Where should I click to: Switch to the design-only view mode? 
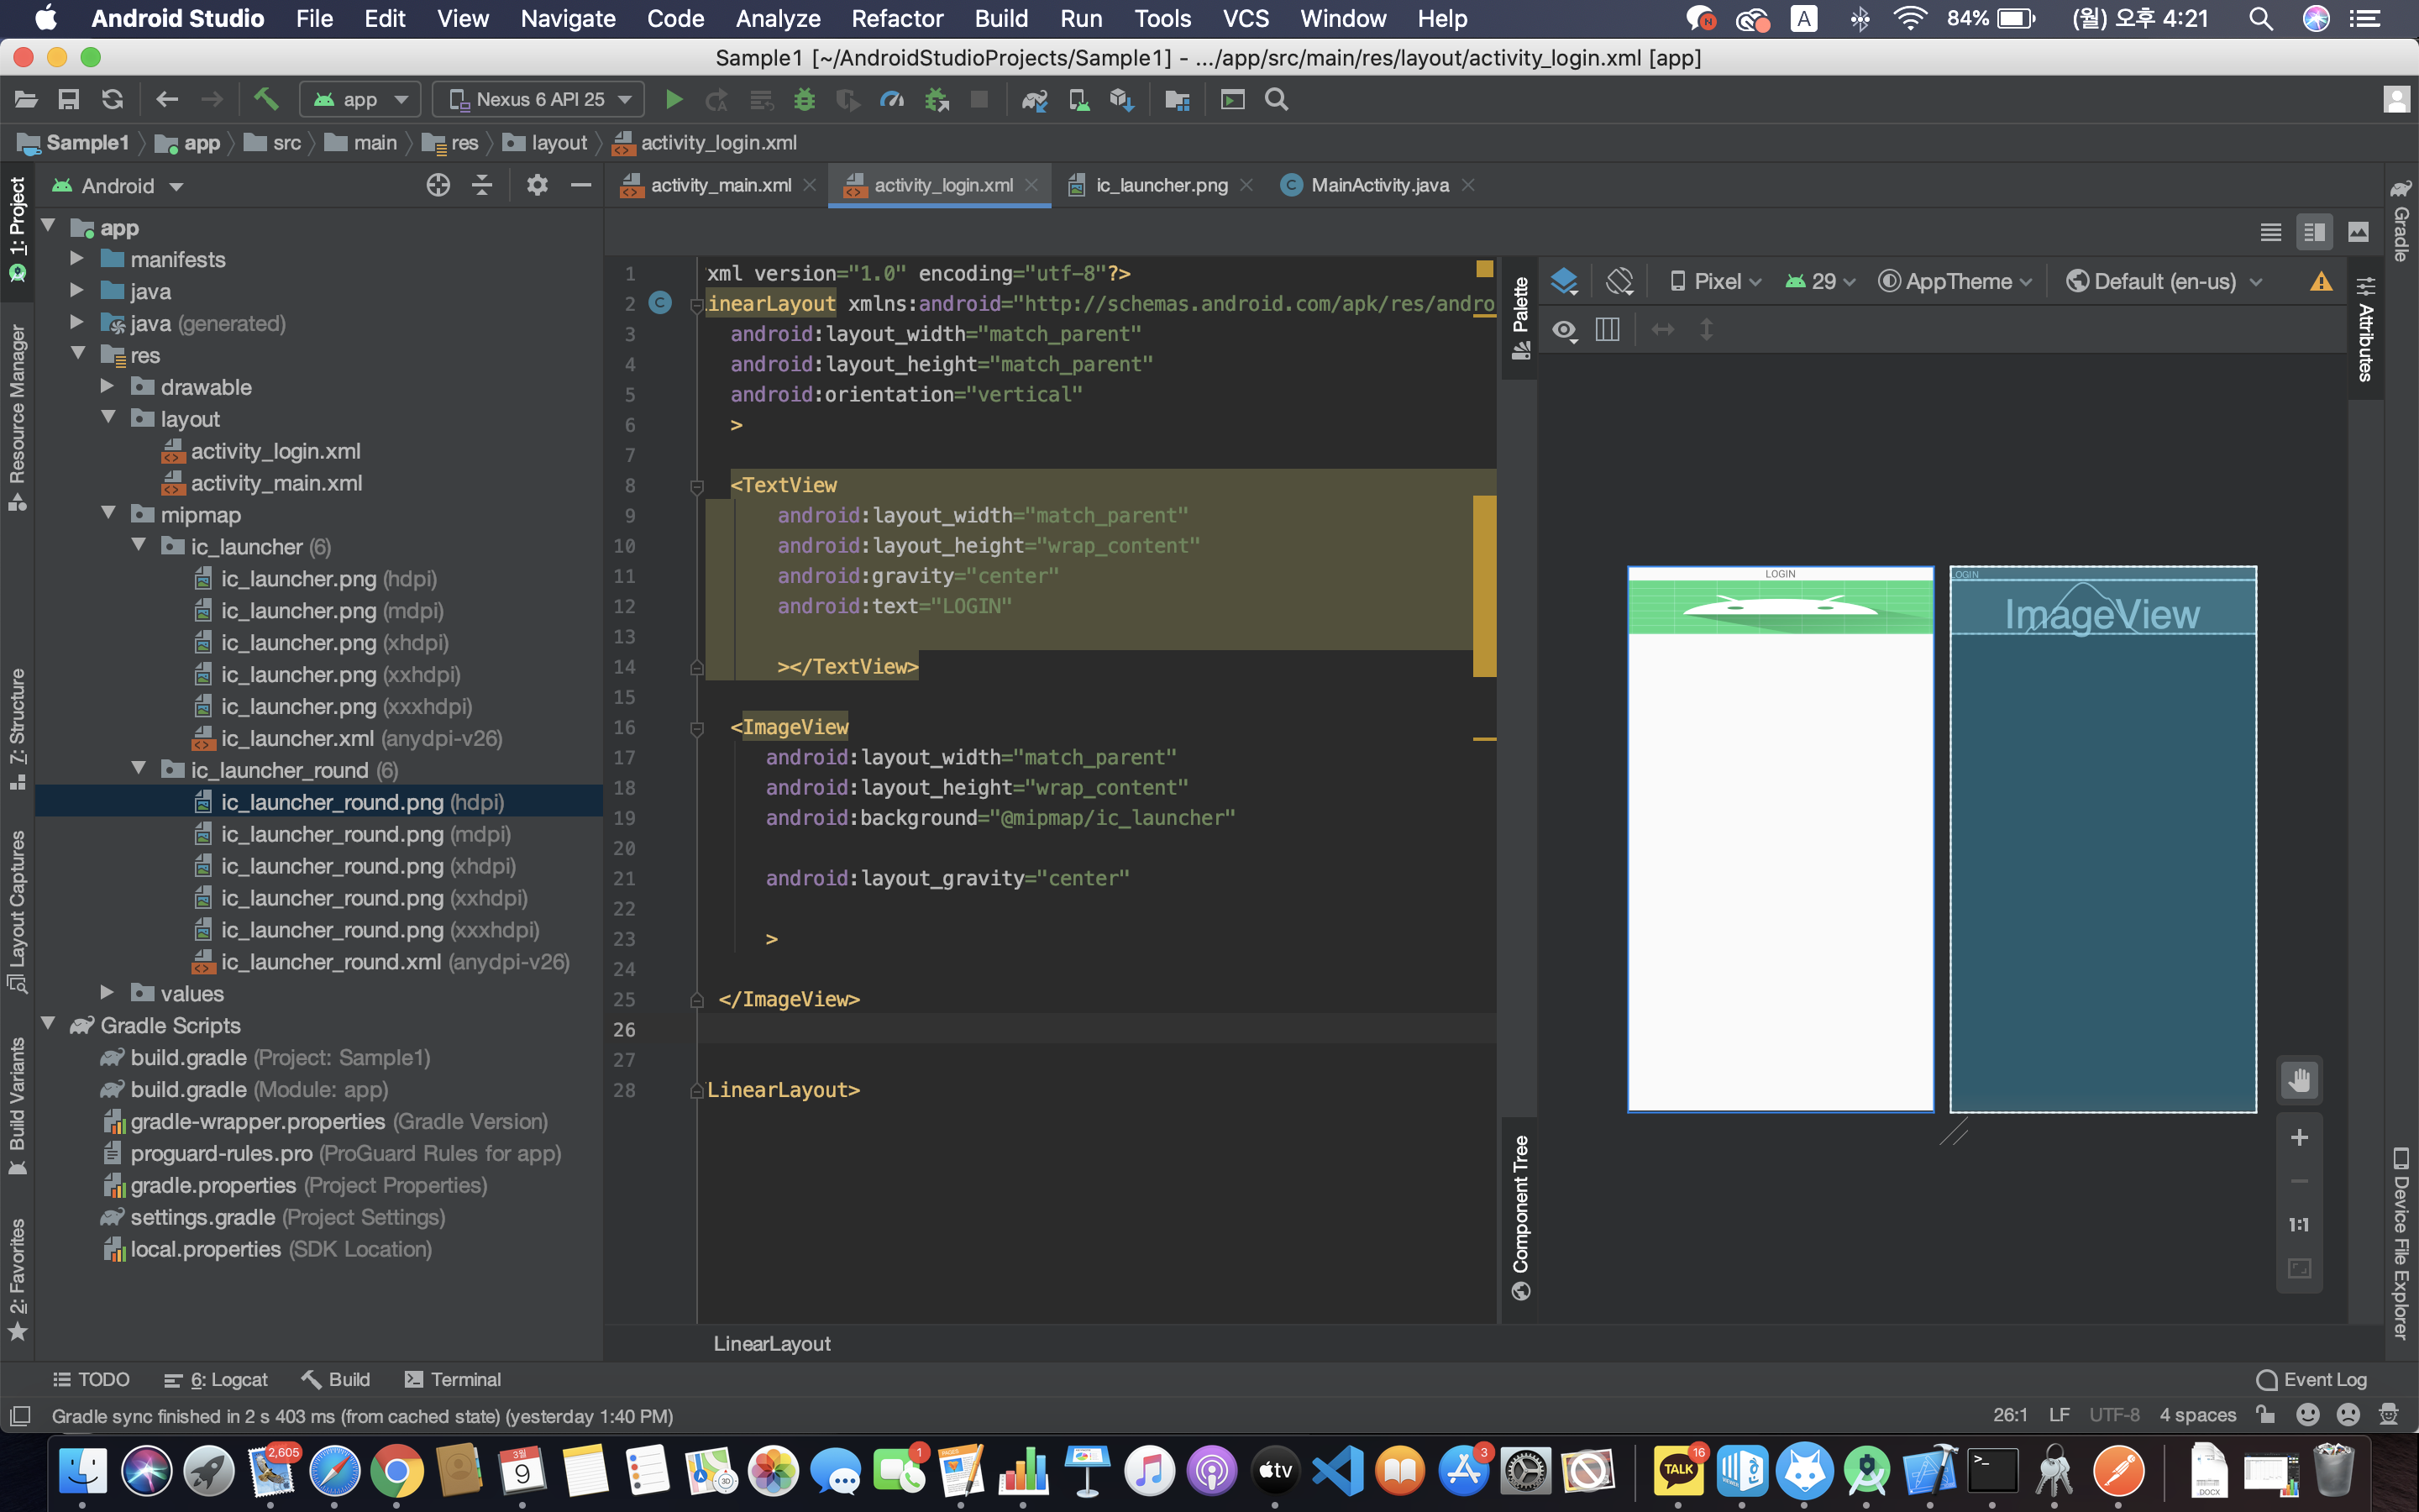[x=2358, y=232]
